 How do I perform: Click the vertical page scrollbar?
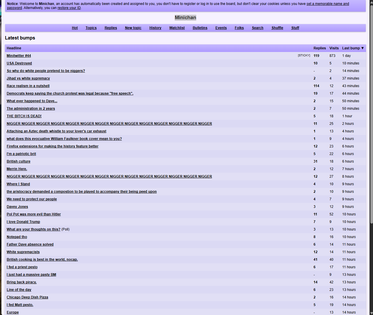click(371, 116)
